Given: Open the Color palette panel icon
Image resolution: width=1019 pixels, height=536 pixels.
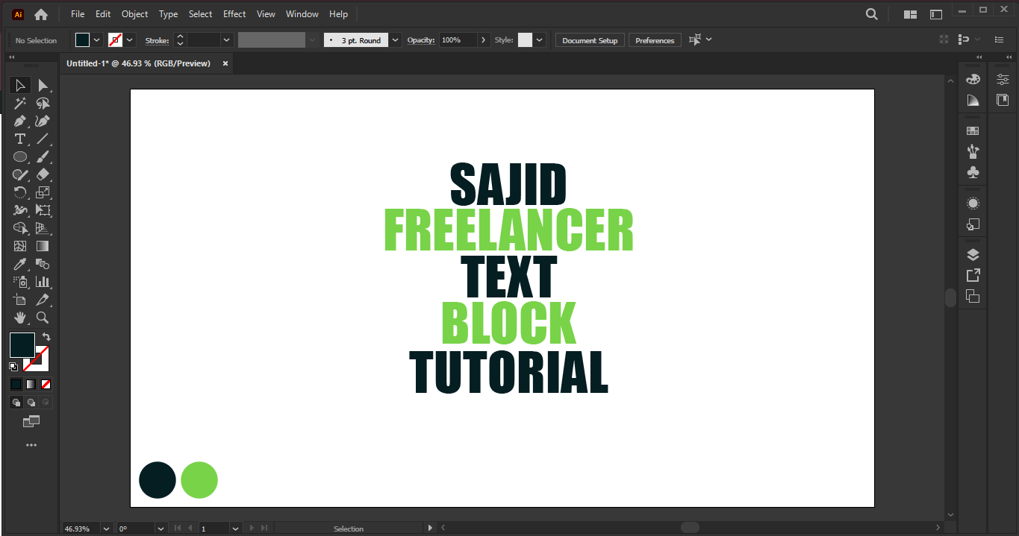Looking at the screenshot, I should tap(973, 80).
